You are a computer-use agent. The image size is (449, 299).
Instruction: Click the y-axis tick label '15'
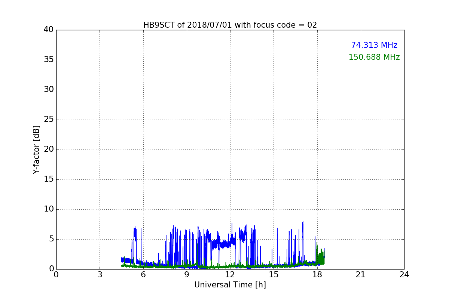[x=49, y=179]
